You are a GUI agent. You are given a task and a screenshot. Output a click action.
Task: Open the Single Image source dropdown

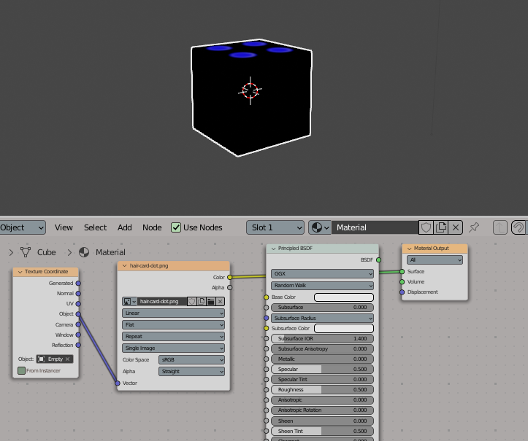point(173,348)
